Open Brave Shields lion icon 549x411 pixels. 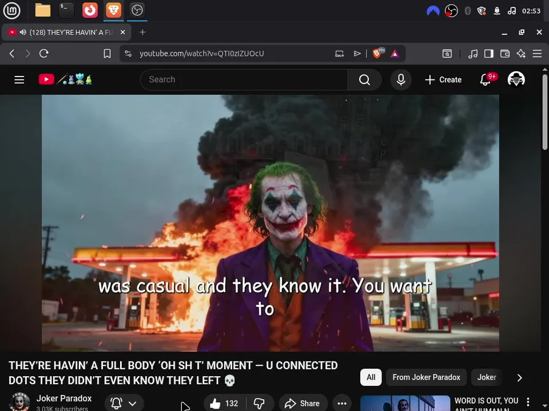378,53
